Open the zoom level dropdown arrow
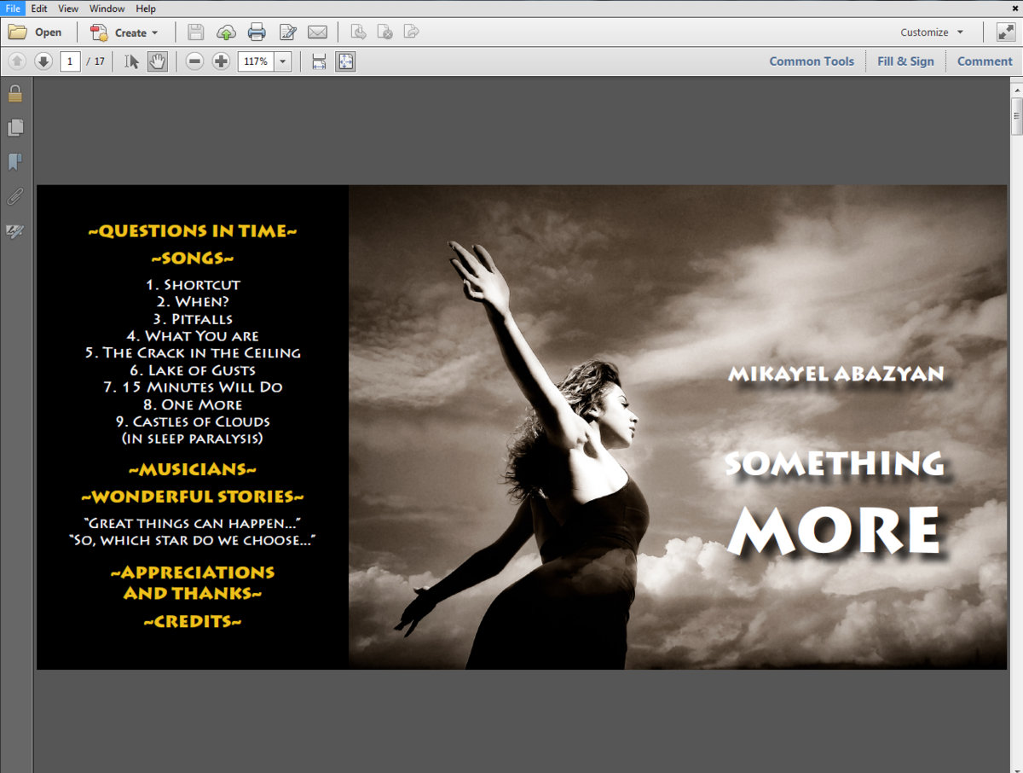 pyautogui.click(x=283, y=61)
